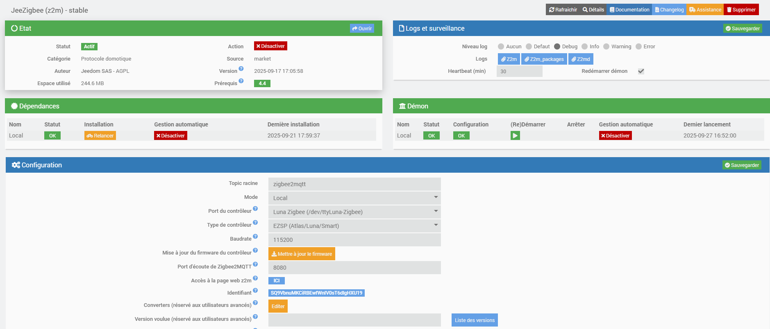Show help for Type de contrôleur

coord(255,223)
